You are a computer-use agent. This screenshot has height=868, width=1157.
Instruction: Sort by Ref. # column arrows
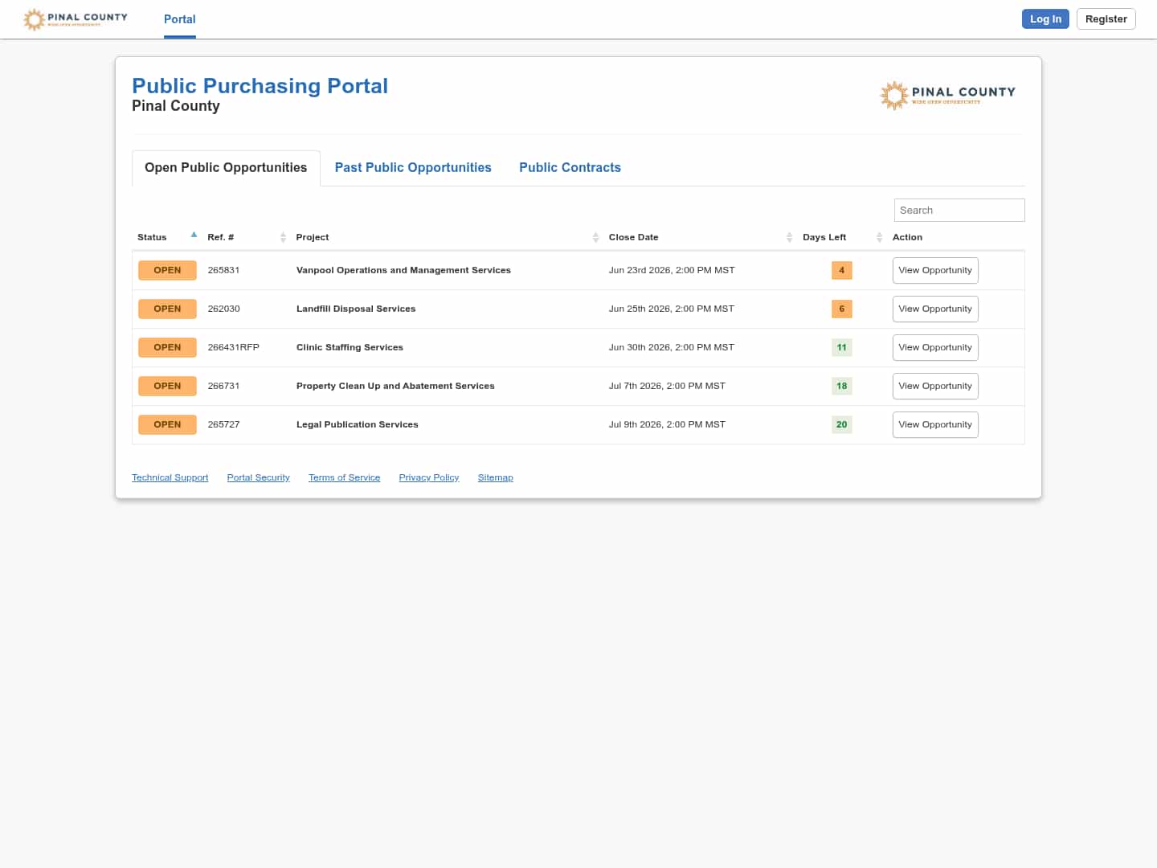pos(283,237)
